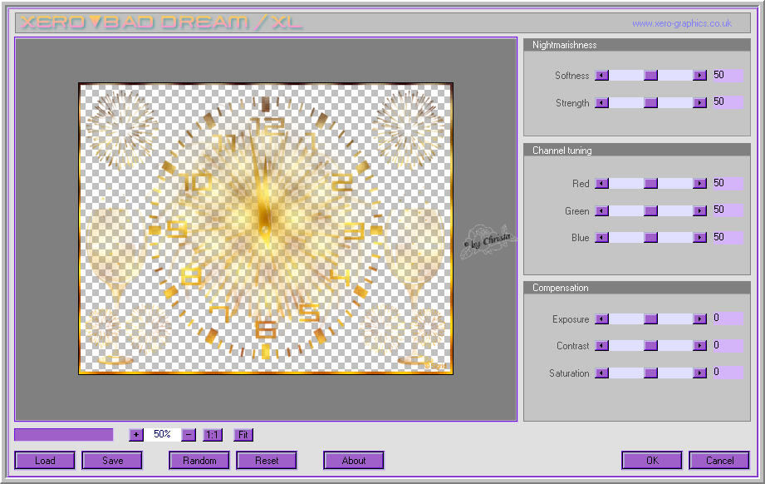Screen dimensions: 765x484
Task: Decrease Green channel with left arrow
Action: tap(602, 211)
